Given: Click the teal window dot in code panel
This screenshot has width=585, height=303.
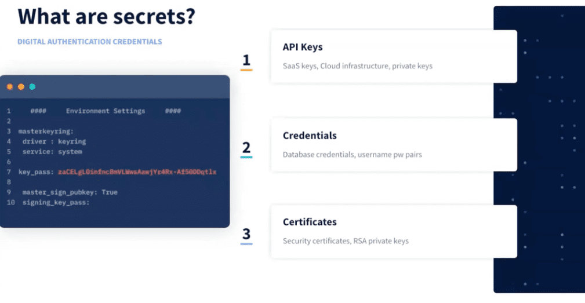Looking at the screenshot, I should 32,87.
